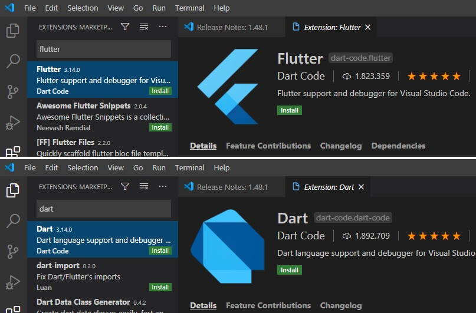The width and height of the screenshot is (476, 313).
Task: Open more actions ellipsis in top extensions panel
Action: pyautogui.click(x=163, y=27)
